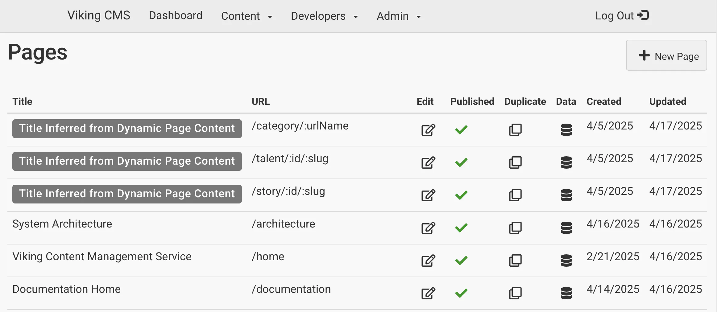The image size is (717, 312).
Task: Open data icon for /category/:urlName row
Action: tap(566, 130)
